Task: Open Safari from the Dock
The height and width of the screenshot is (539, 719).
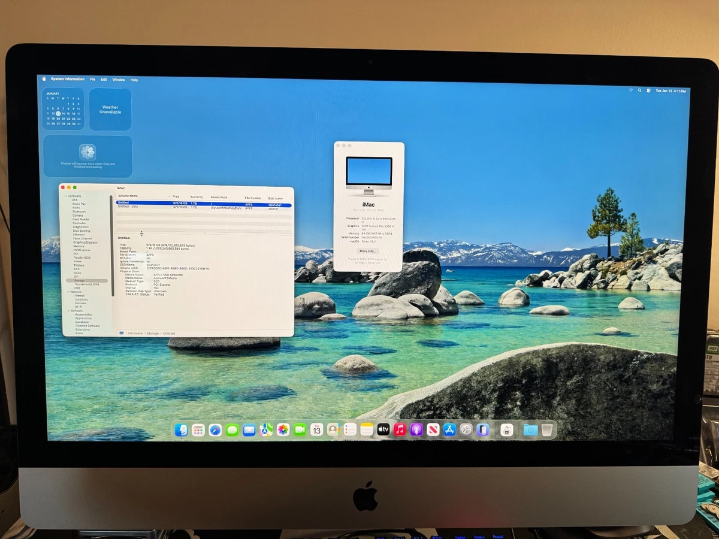Action: click(215, 429)
